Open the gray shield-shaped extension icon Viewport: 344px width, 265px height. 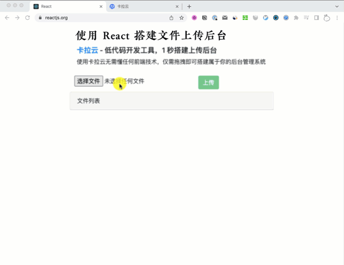coord(255,18)
